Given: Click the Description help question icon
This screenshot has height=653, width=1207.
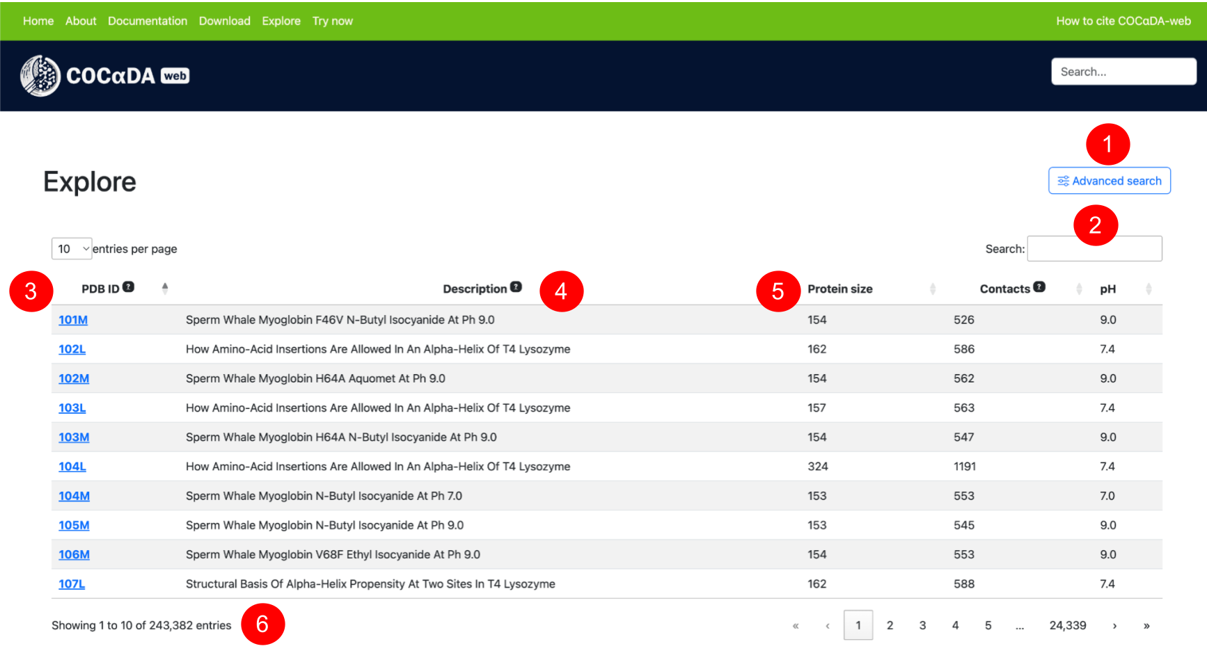Looking at the screenshot, I should [516, 287].
